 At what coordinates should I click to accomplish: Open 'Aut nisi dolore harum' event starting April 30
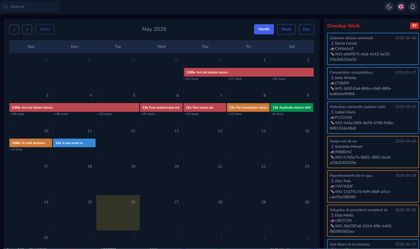[x=249, y=72]
